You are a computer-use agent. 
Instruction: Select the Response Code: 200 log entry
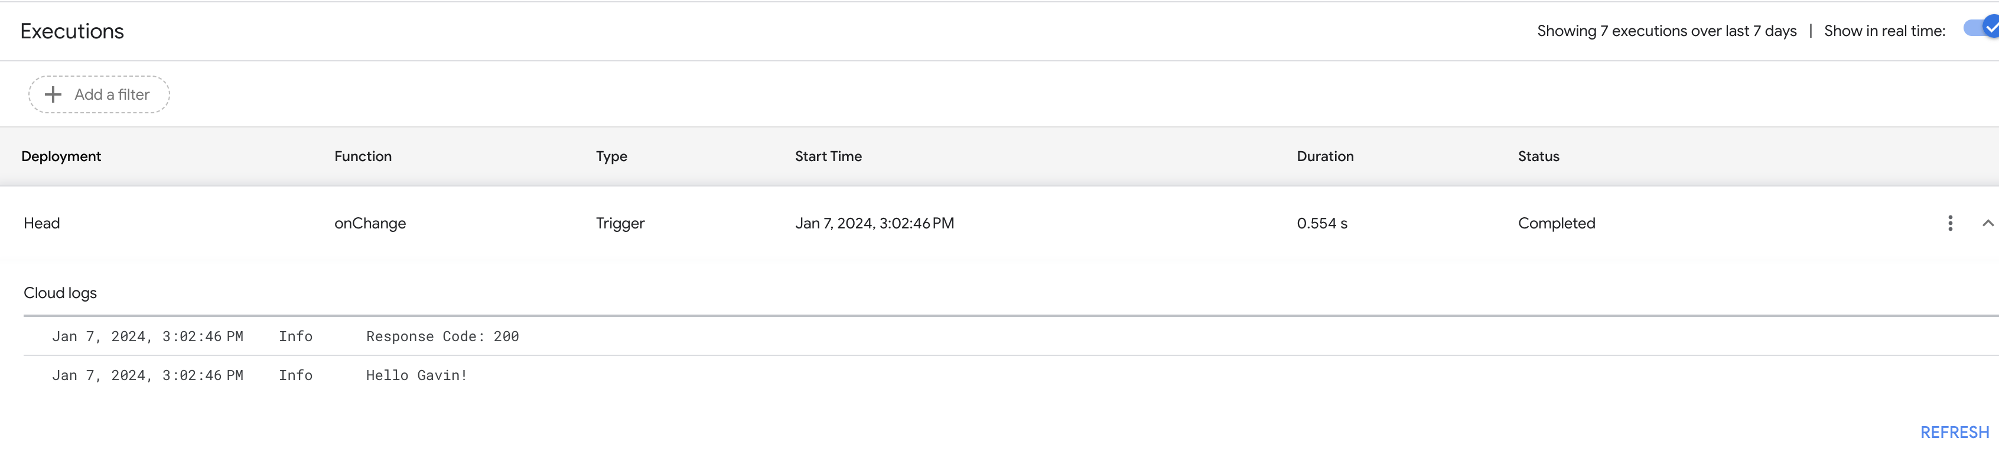pos(441,336)
